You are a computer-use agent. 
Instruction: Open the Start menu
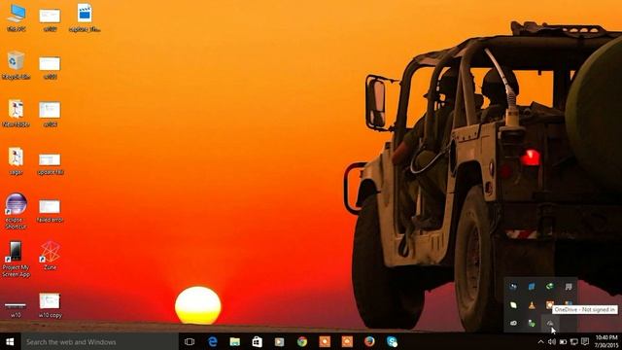11,341
